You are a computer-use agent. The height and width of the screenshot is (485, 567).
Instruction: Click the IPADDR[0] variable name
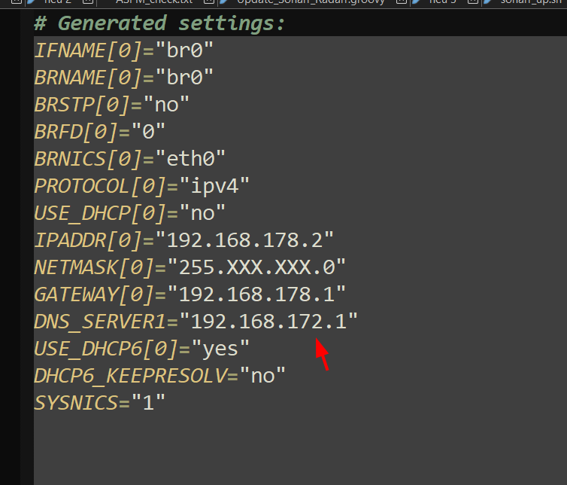pos(88,240)
